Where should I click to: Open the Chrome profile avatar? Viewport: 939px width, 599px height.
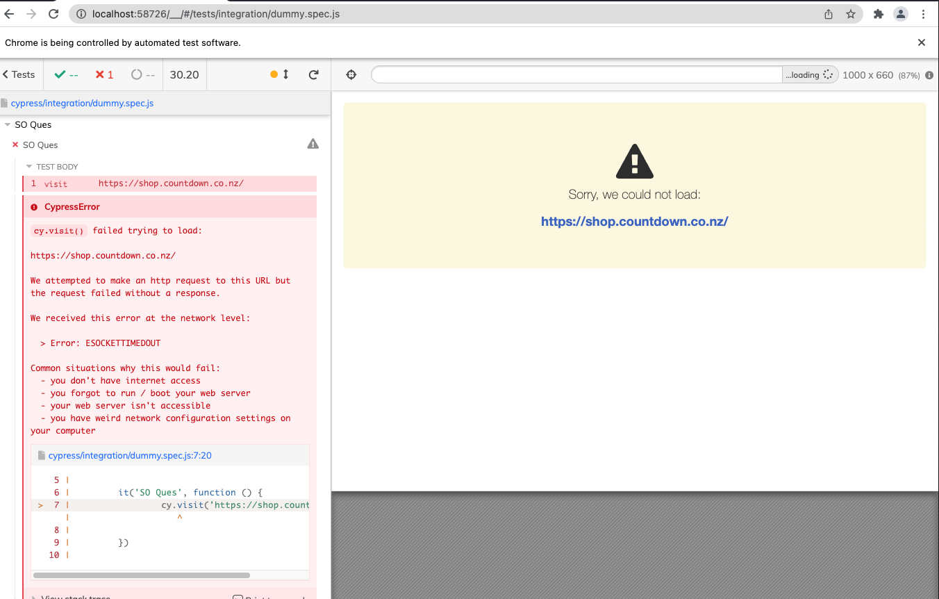[x=901, y=14]
